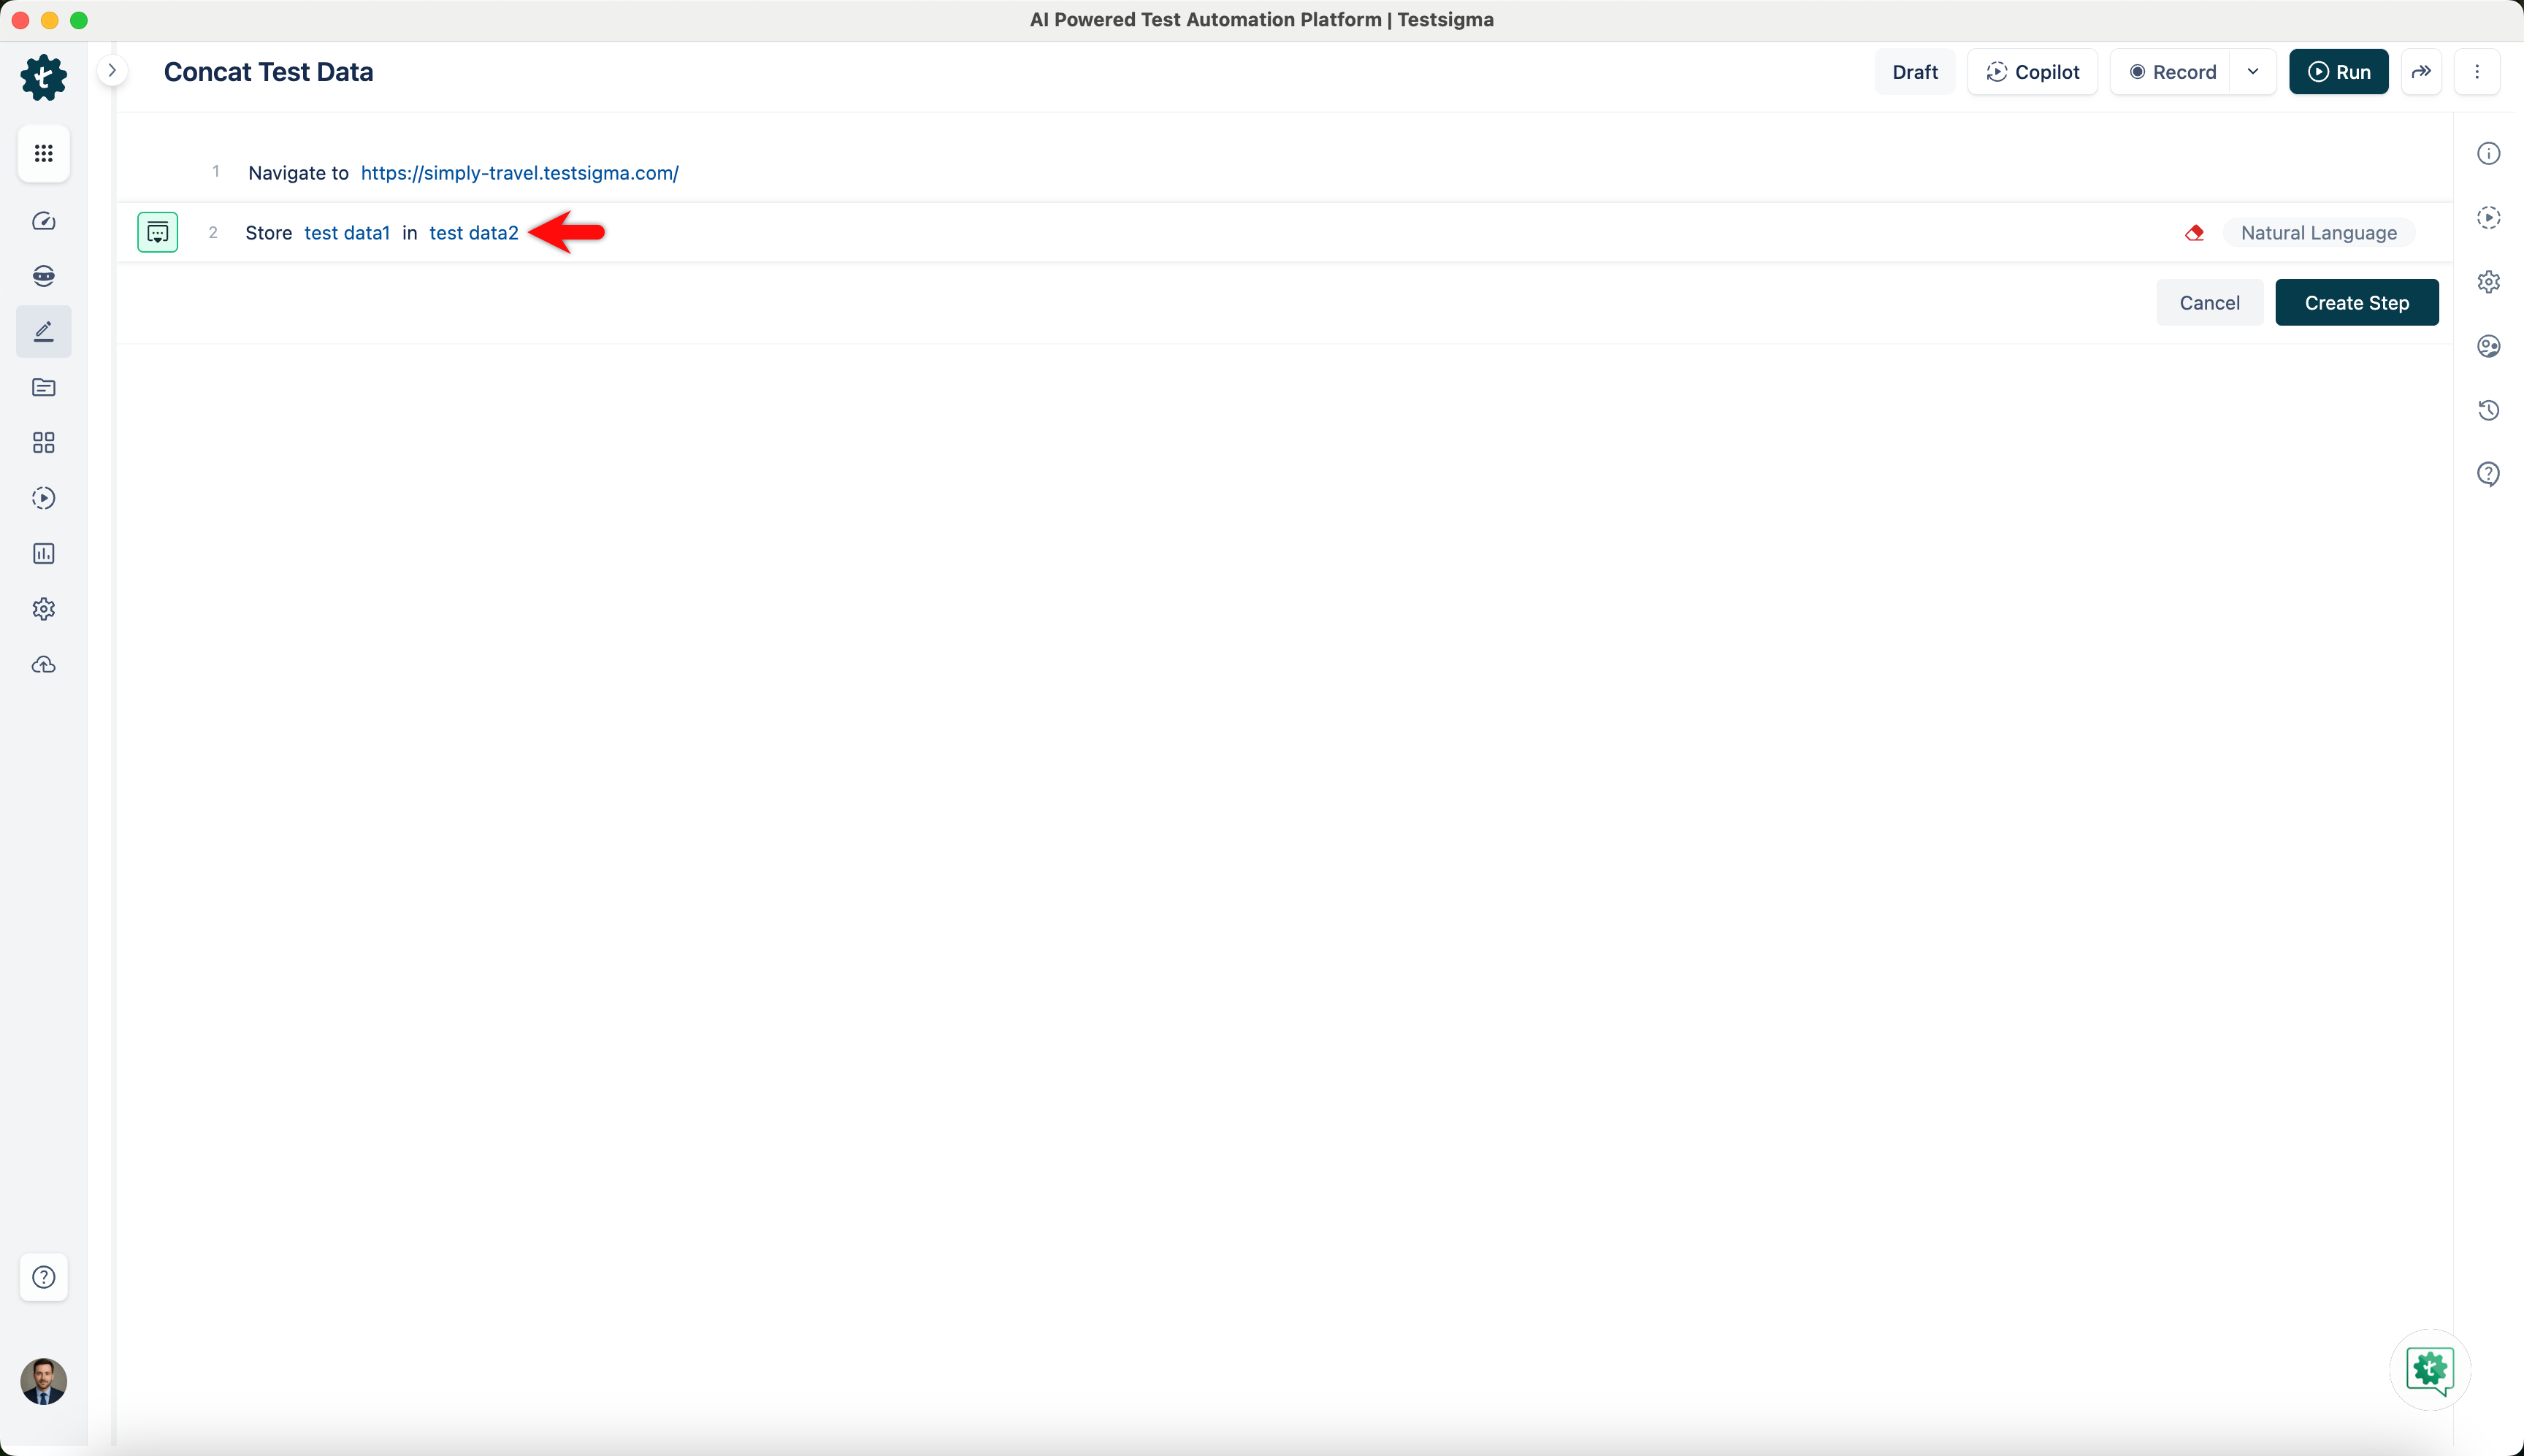Open the history clock icon on right panel
This screenshot has width=2524, height=1456.
click(2488, 410)
